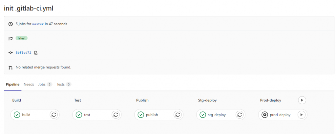Select the Pipeline tab

click(13, 85)
